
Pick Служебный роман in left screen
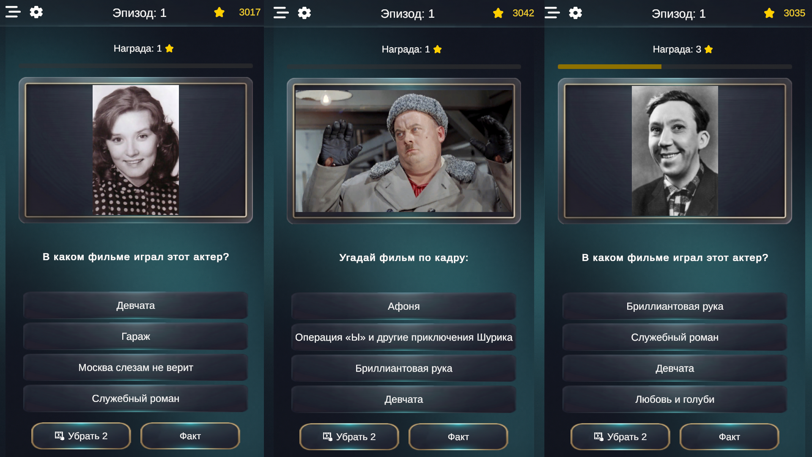pyautogui.click(x=136, y=399)
